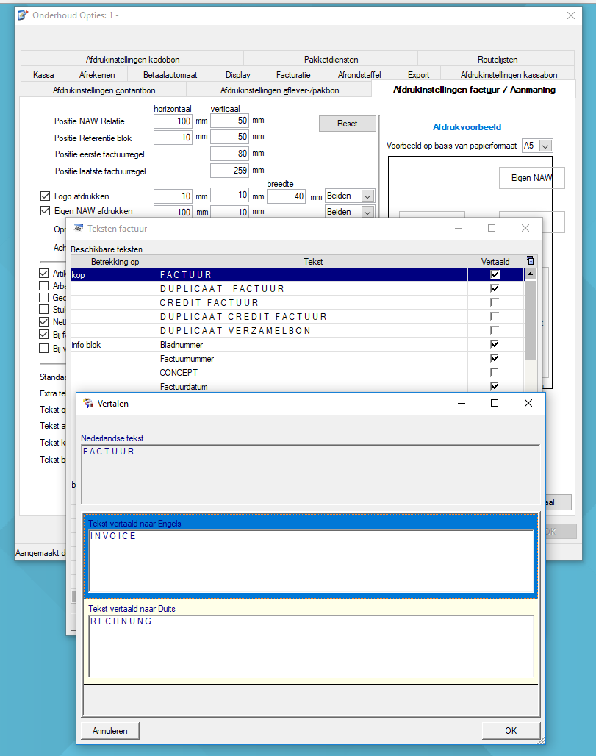The height and width of the screenshot is (756, 596).
Task: Uncheck Logo afdrukken checkbox
Action: click(x=45, y=196)
